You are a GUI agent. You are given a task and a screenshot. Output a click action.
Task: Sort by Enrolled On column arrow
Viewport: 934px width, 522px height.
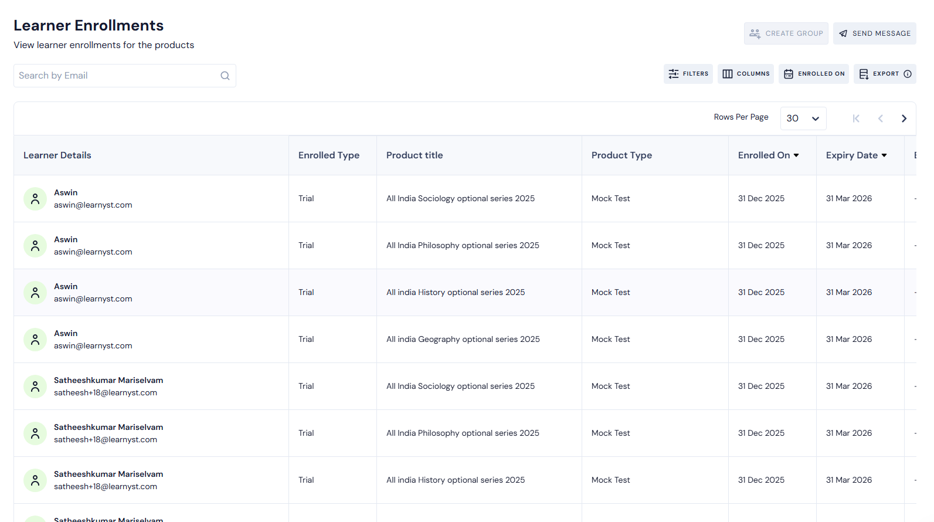pos(796,155)
